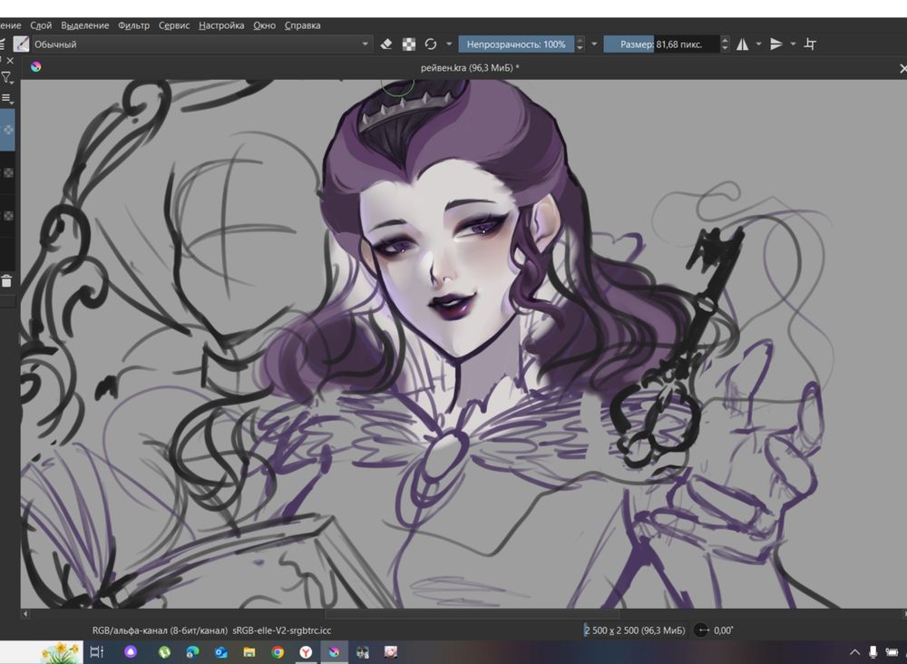
Task: Click the Размер brush size slider
Action: (x=661, y=44)
